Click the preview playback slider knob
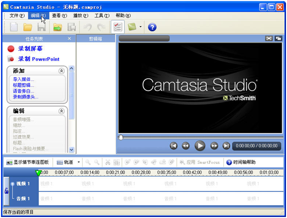Viewport: 287px width, 218px height. [121, 137]
